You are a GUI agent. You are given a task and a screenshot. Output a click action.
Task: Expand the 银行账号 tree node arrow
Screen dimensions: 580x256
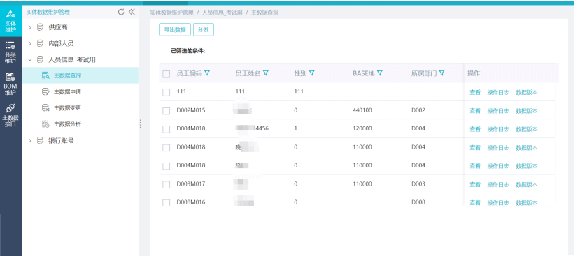click(30, 140)
